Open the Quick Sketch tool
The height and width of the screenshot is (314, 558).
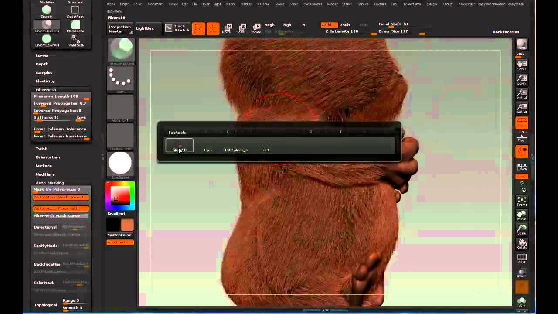pyautogui.click(x=177, y=28)
